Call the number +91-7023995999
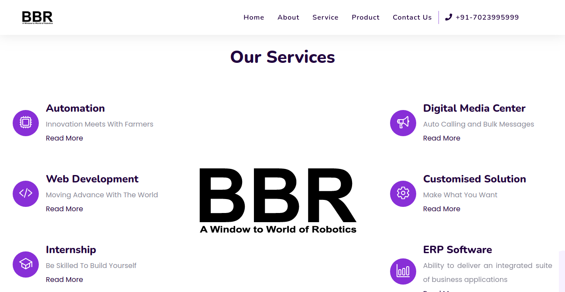Screen dimensions: 565x292 click(x=487, y=17)
